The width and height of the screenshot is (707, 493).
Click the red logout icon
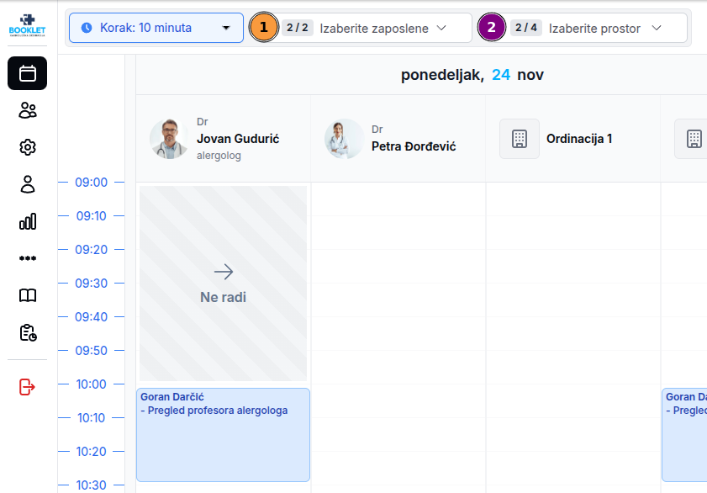point(28,387)
